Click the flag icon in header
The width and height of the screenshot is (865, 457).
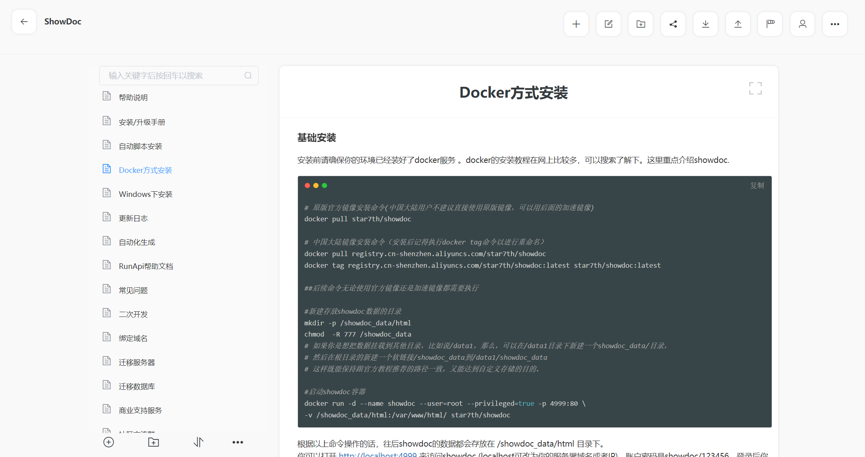point(770,24)
